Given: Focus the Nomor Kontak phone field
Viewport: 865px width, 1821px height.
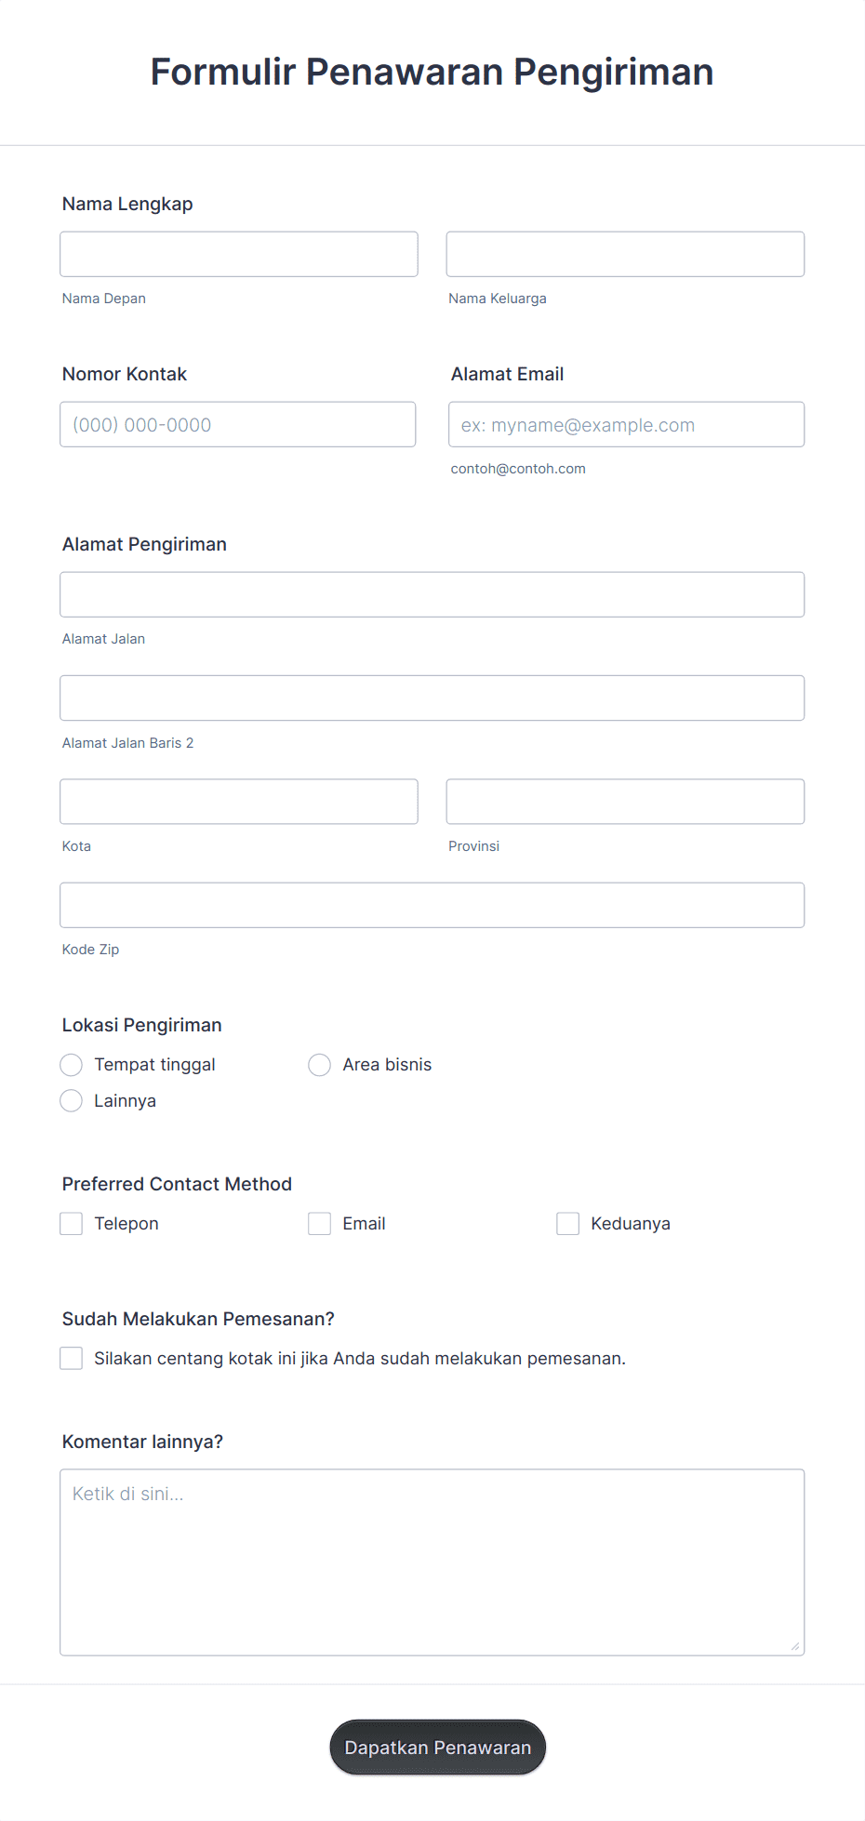Looking at the screenshot, I should tap(237, 424).
